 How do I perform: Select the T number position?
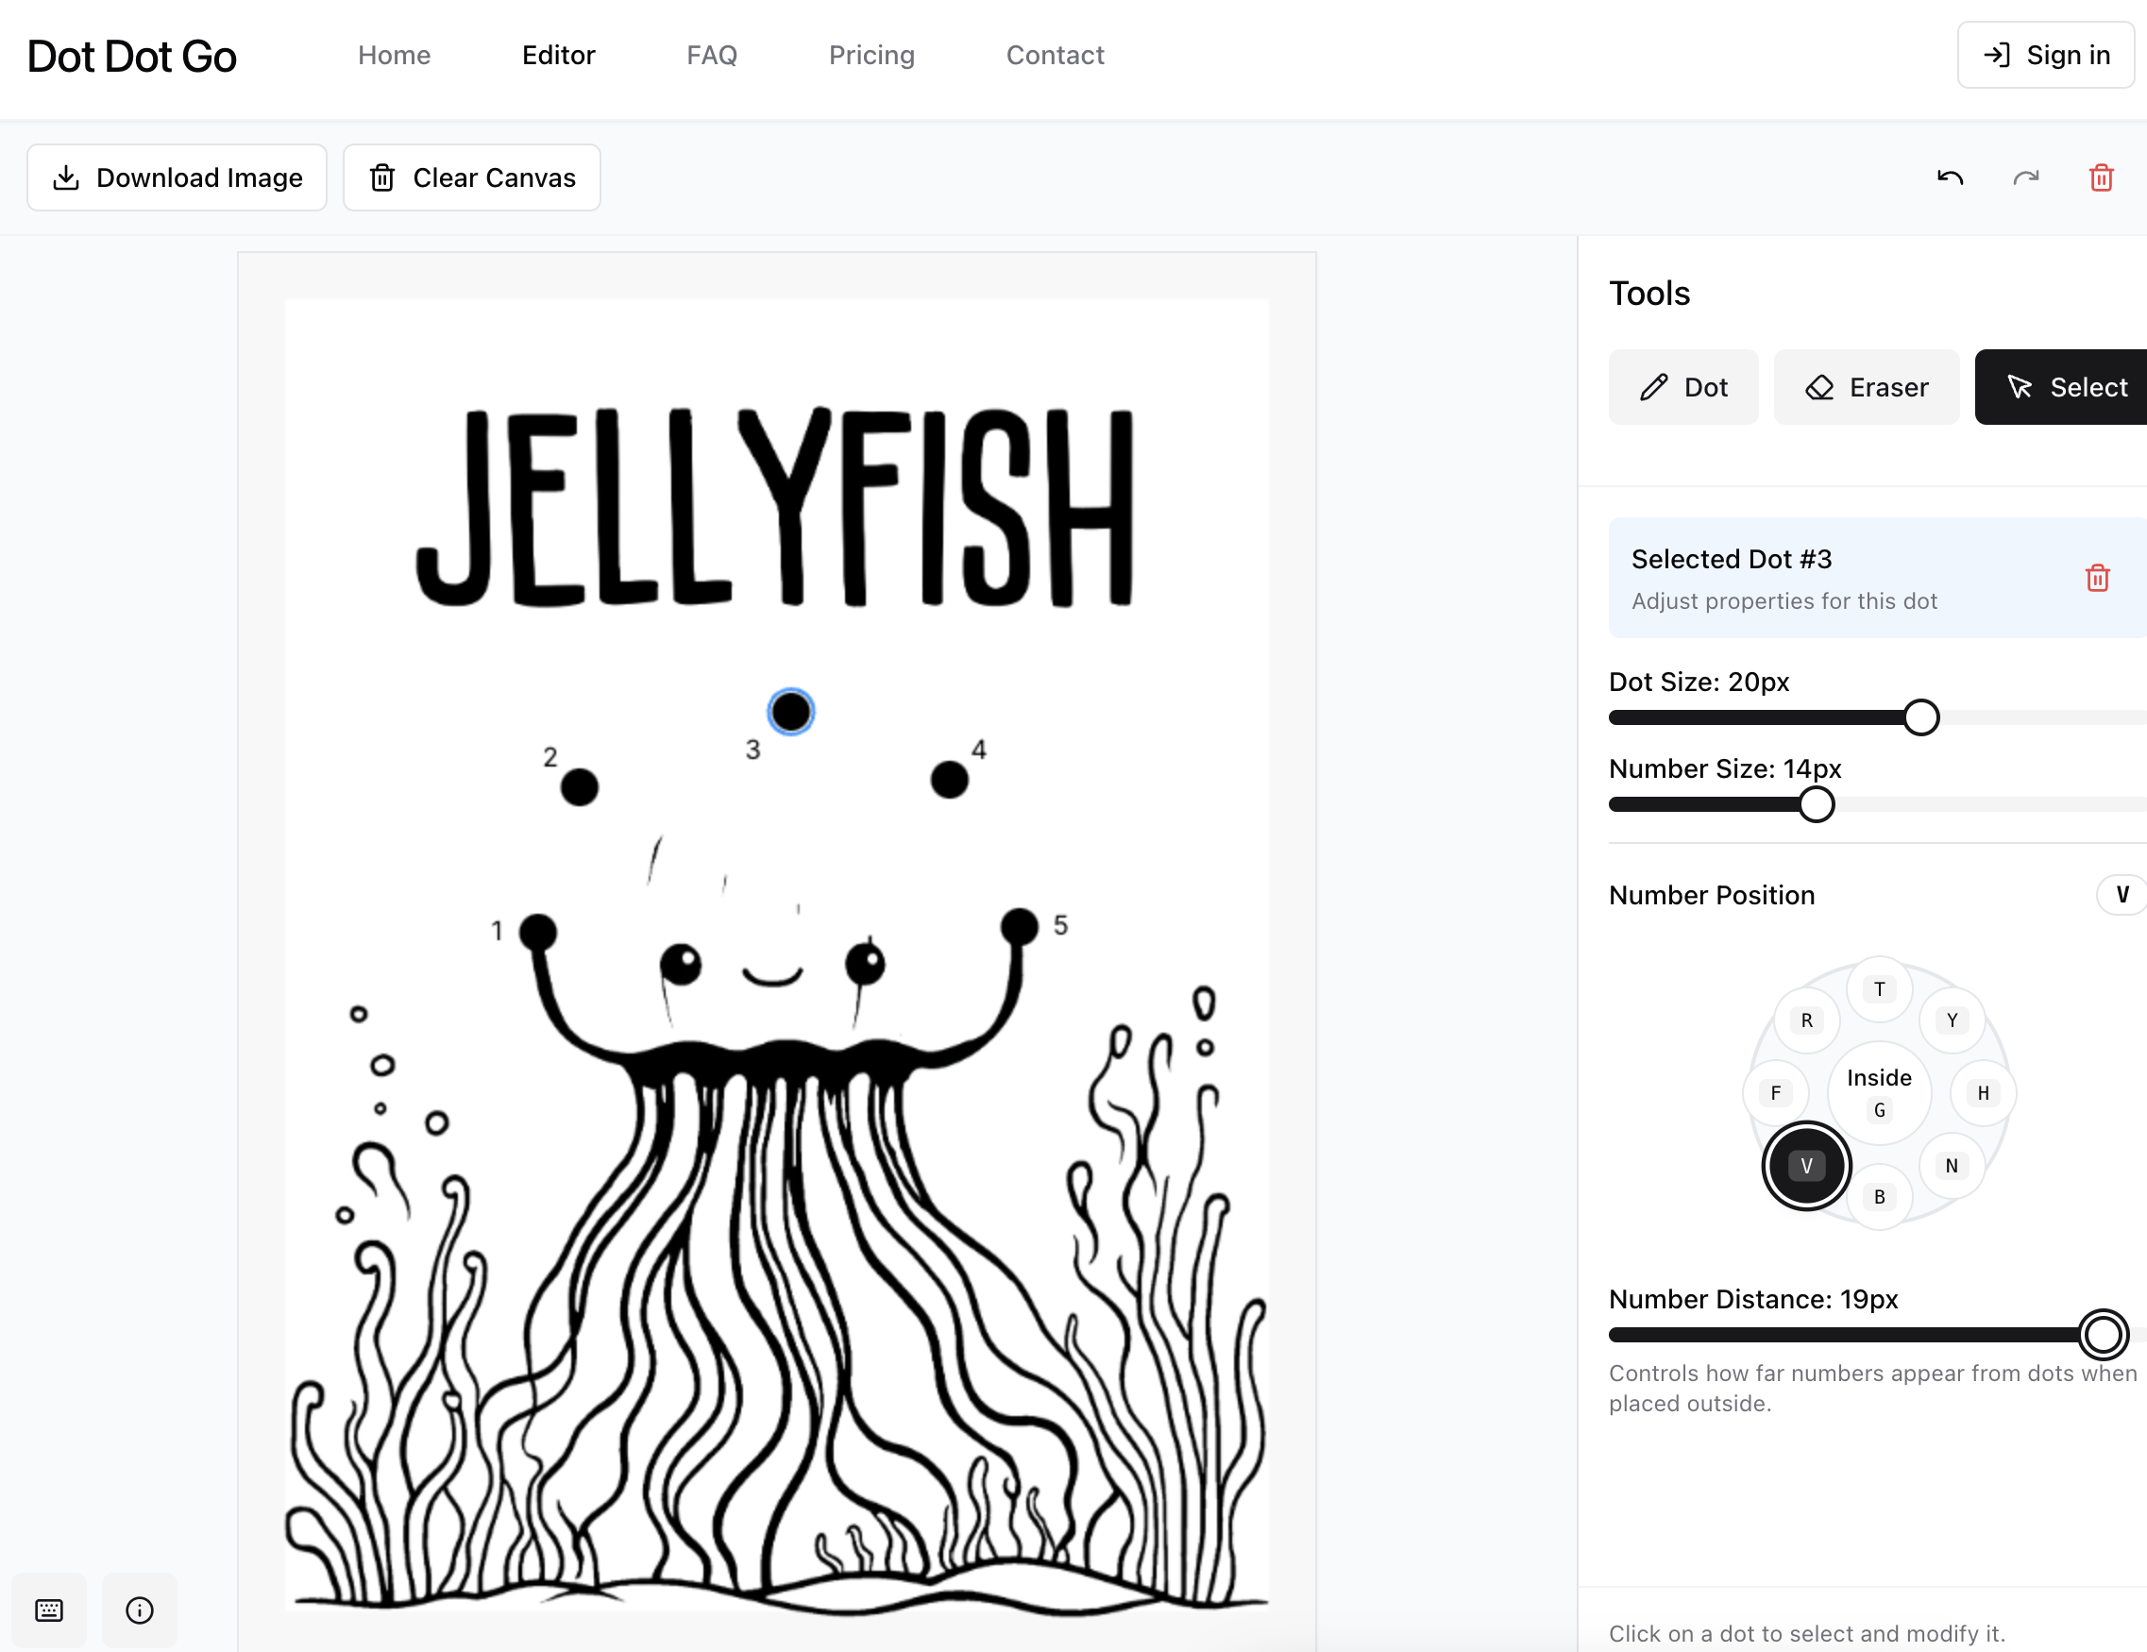pos(1879,989)
